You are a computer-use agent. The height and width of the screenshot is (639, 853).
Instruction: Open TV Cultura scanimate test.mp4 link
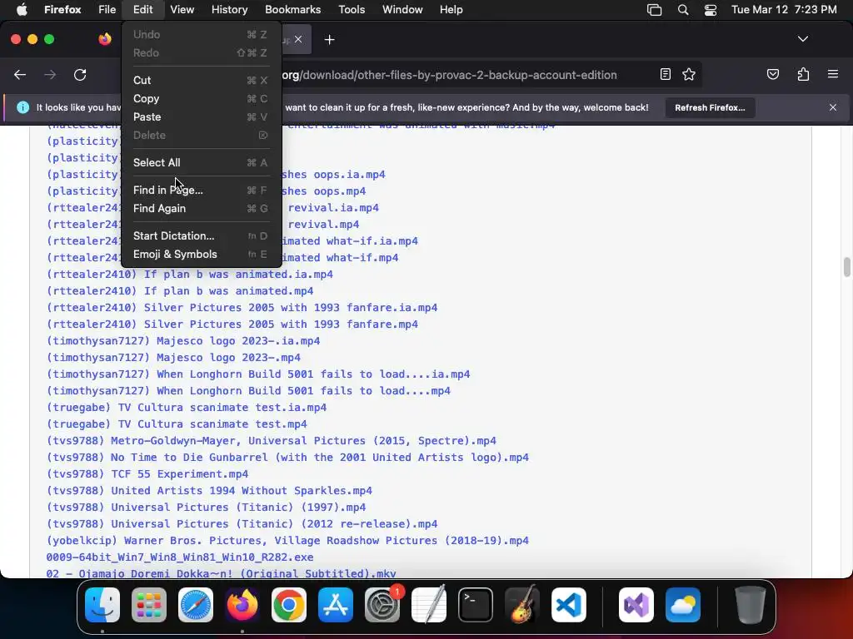[177, 424]
